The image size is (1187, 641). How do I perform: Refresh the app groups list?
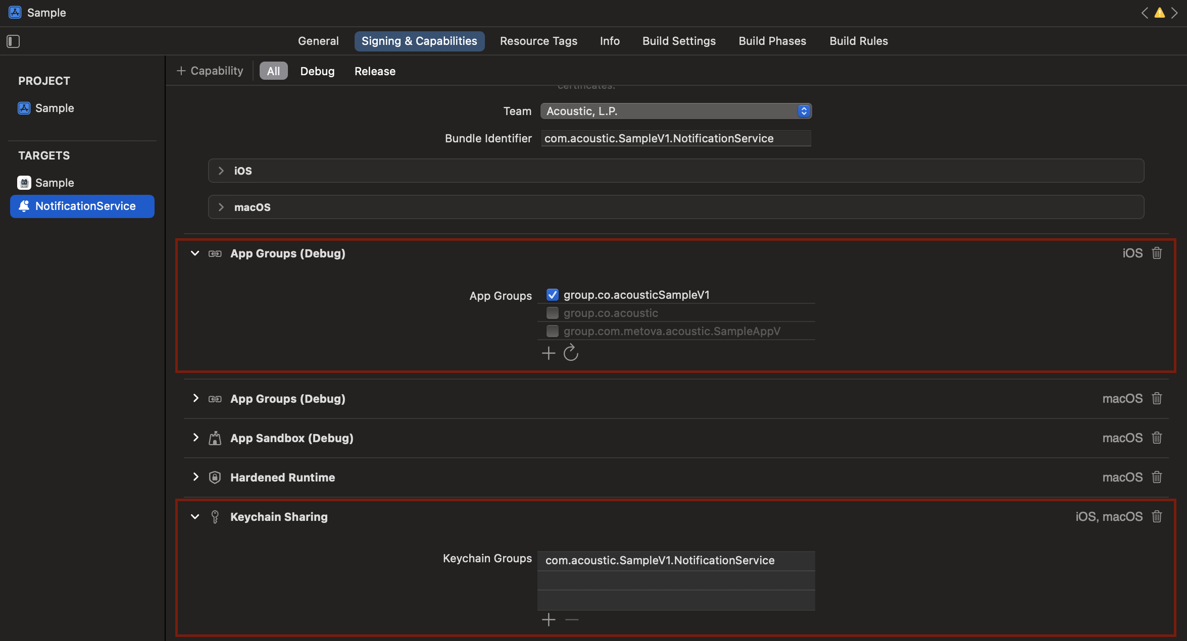[x=571, y=352]
